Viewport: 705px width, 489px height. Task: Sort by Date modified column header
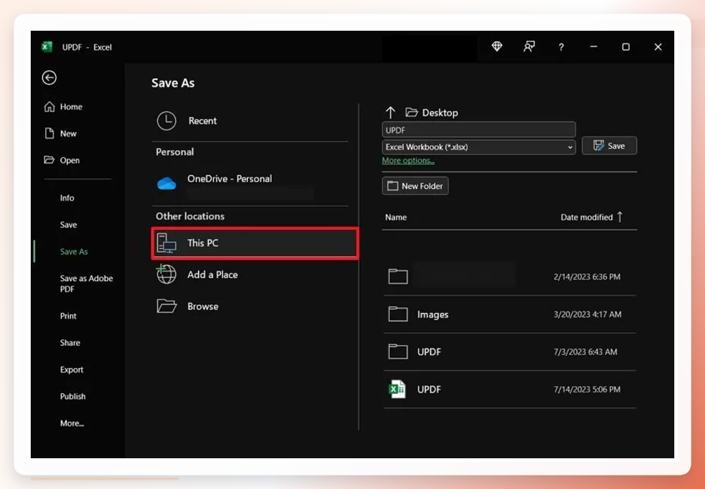coord(586,217)
